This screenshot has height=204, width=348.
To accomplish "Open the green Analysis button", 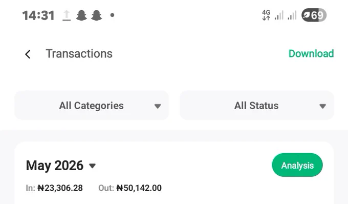I will click(297, 165).
